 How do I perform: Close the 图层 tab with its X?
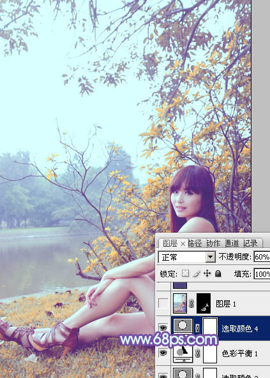coord(183,244)
